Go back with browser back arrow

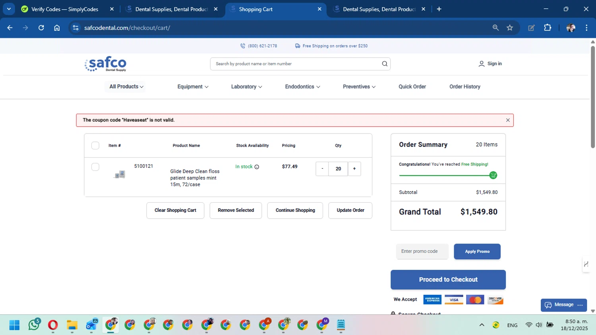(10, 27)
